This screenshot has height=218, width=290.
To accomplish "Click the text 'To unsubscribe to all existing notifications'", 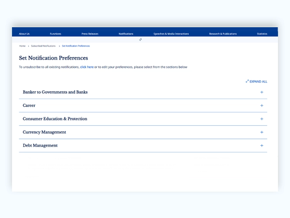I will [x=49, y=67].
